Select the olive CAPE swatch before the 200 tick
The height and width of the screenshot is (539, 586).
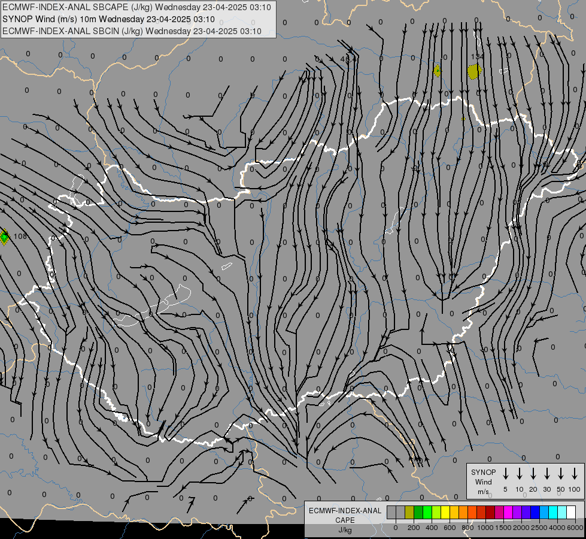(409, 512)
